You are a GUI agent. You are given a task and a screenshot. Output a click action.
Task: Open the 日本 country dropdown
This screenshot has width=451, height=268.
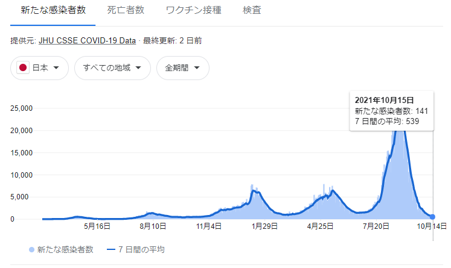coord(39,68)
